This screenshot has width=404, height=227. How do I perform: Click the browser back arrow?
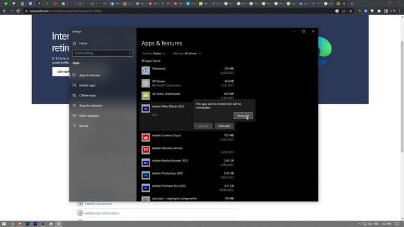(x=4, y=11)
